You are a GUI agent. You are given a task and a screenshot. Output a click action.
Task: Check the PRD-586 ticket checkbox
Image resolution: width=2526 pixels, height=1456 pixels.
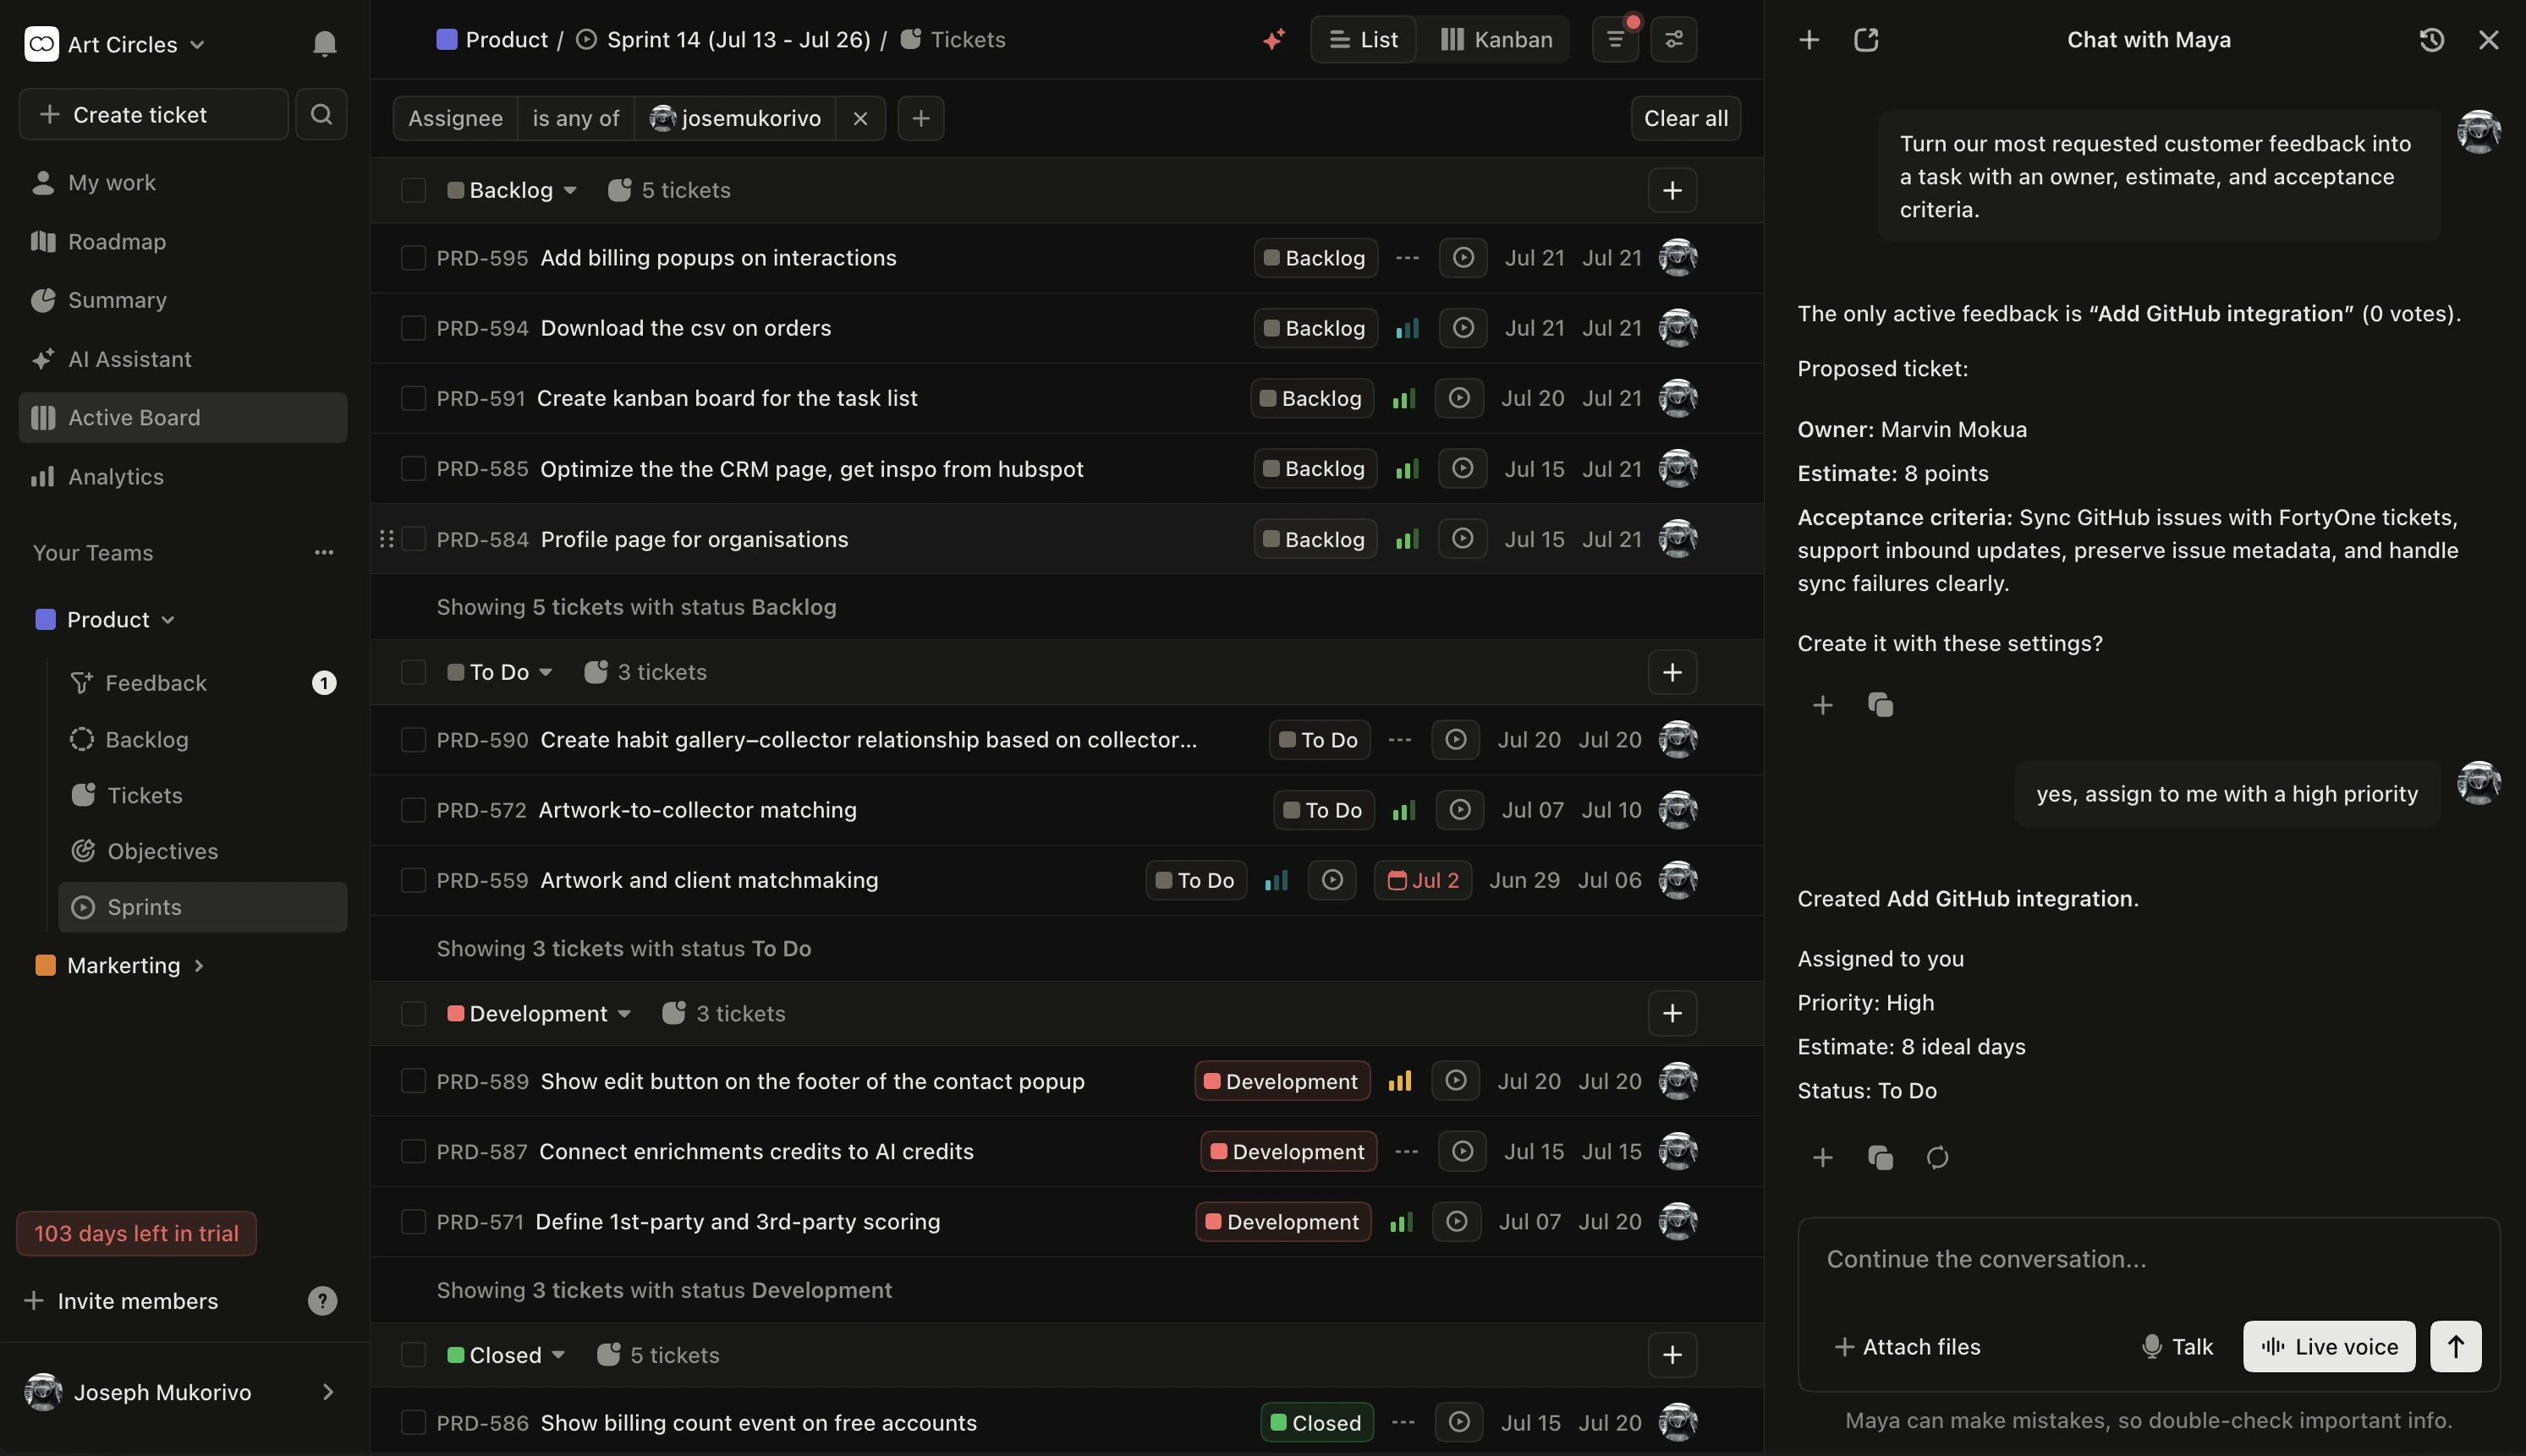413,1423
